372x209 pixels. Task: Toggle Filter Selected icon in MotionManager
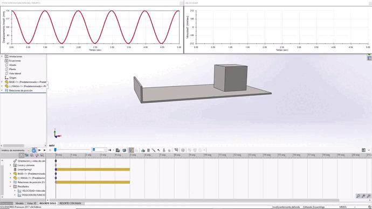click(37, 155)
